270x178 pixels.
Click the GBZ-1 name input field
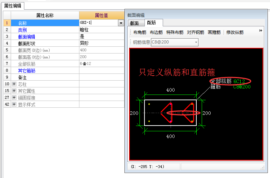click(99, 23)
